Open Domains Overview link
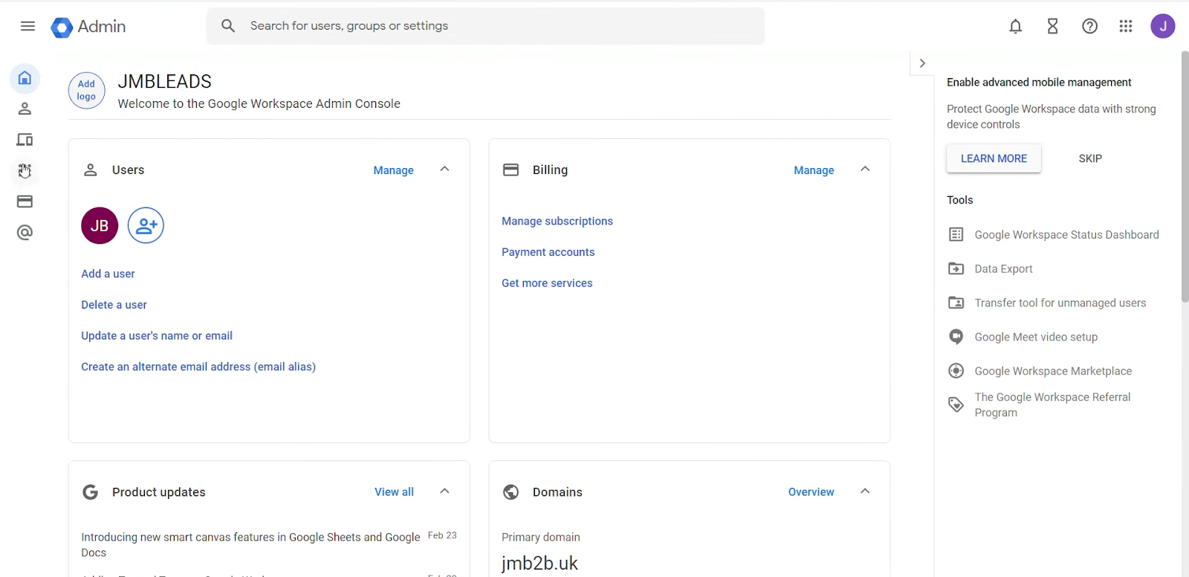Screen dimensions: 1189x577 click(811, 492)
